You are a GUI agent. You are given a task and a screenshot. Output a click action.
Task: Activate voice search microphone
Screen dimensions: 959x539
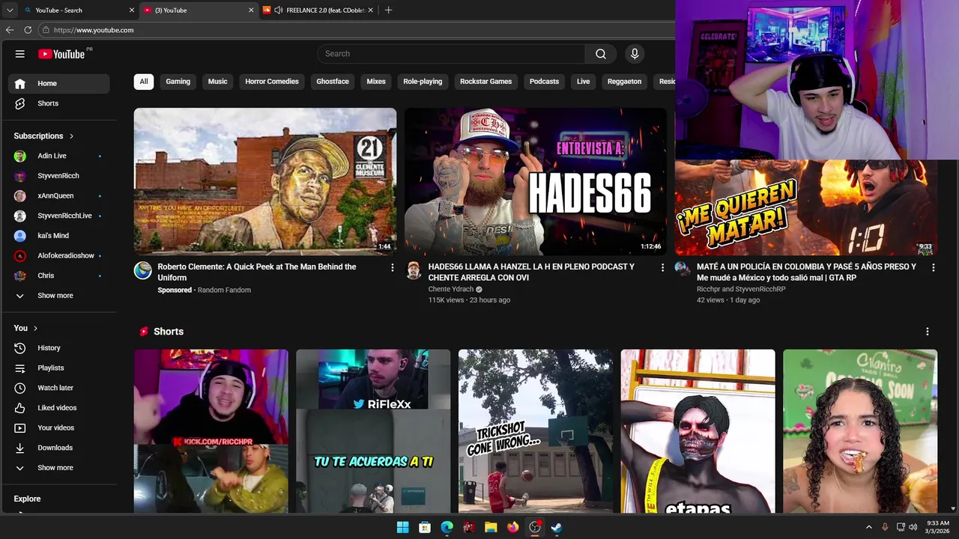click(635, 54)
